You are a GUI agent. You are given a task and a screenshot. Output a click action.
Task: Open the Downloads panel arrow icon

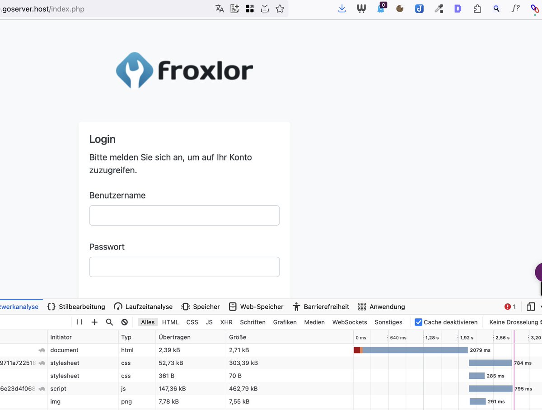[342, 9]
